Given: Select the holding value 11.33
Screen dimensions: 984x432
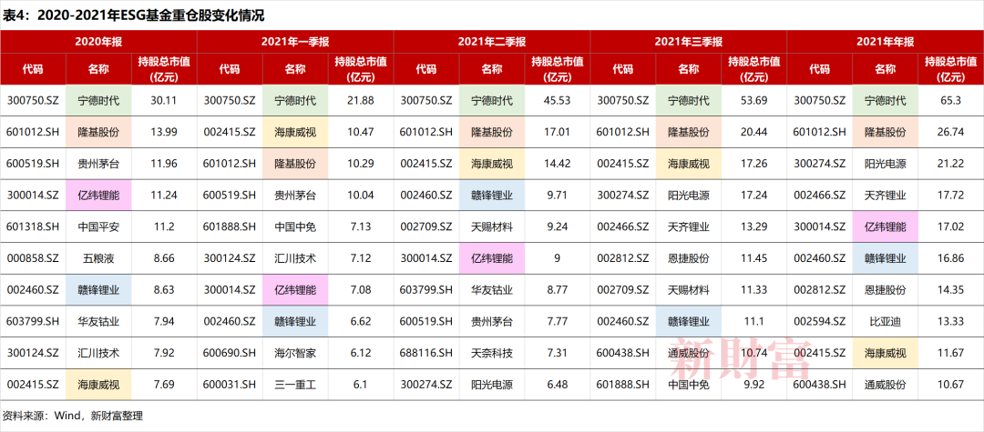Looking at the screenshot, I should tap(754, 290).
